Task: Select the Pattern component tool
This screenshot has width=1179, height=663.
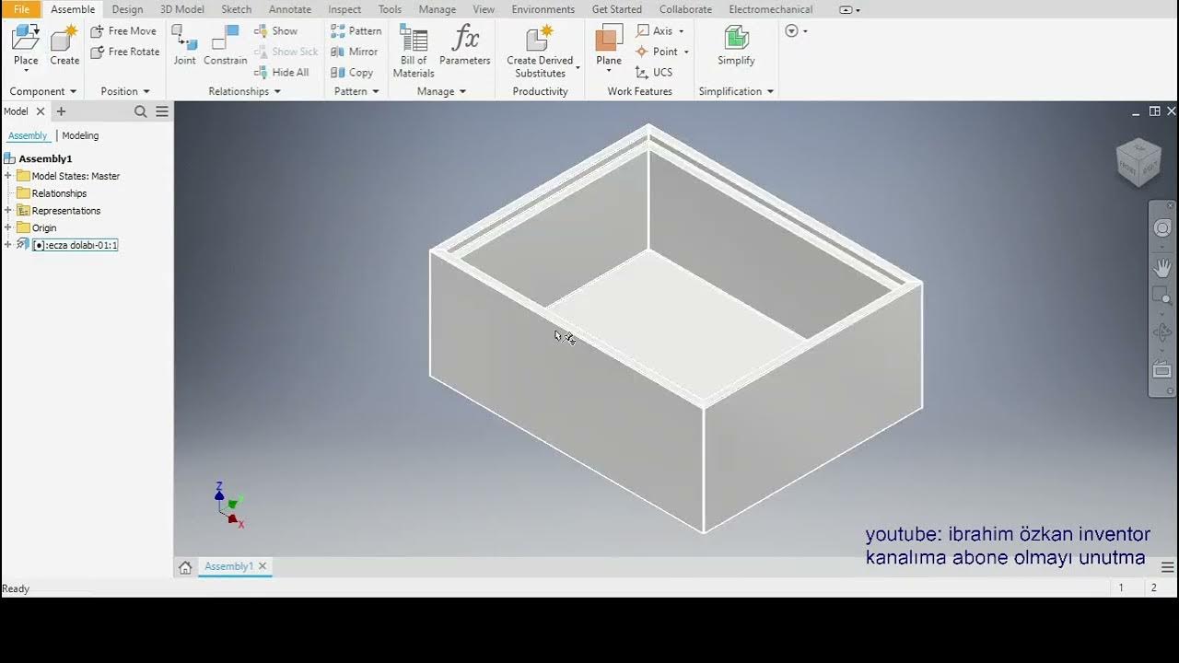Action: coord(356,31)
